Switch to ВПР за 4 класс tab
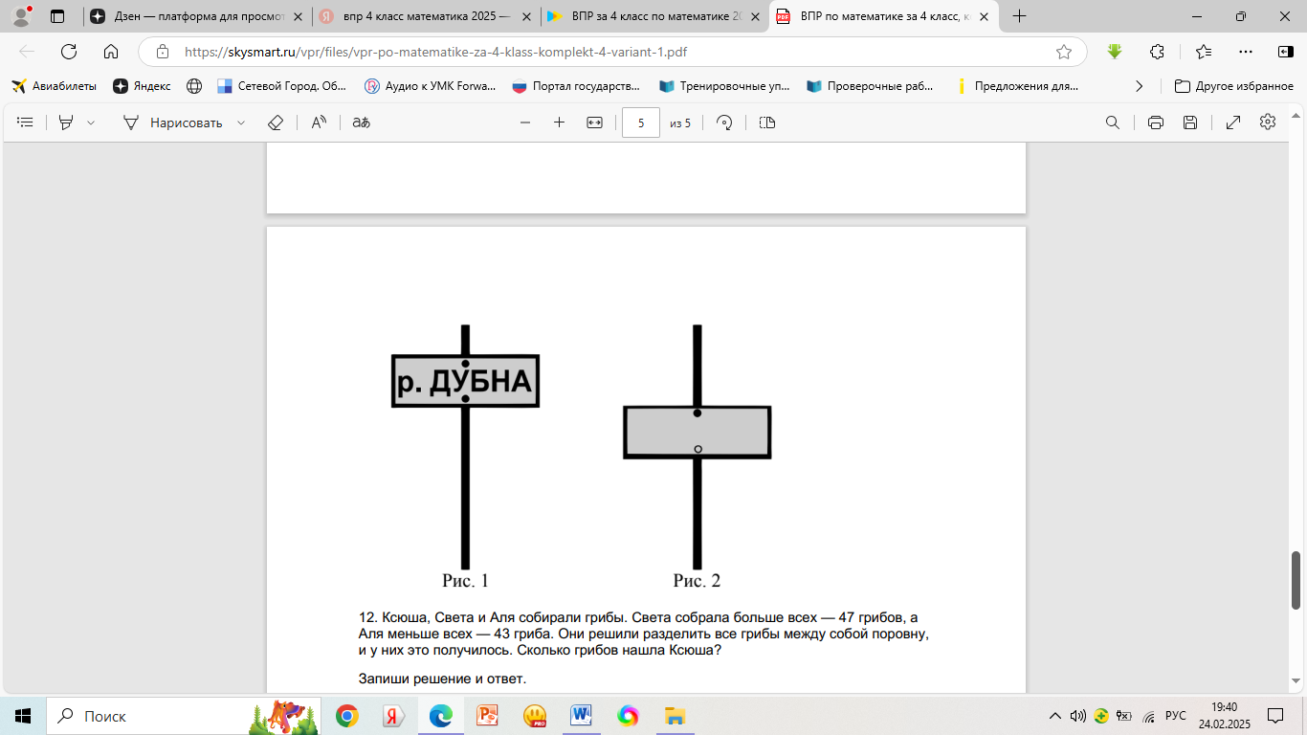Viewport: 1307px width, 735px height. [653, 16]
